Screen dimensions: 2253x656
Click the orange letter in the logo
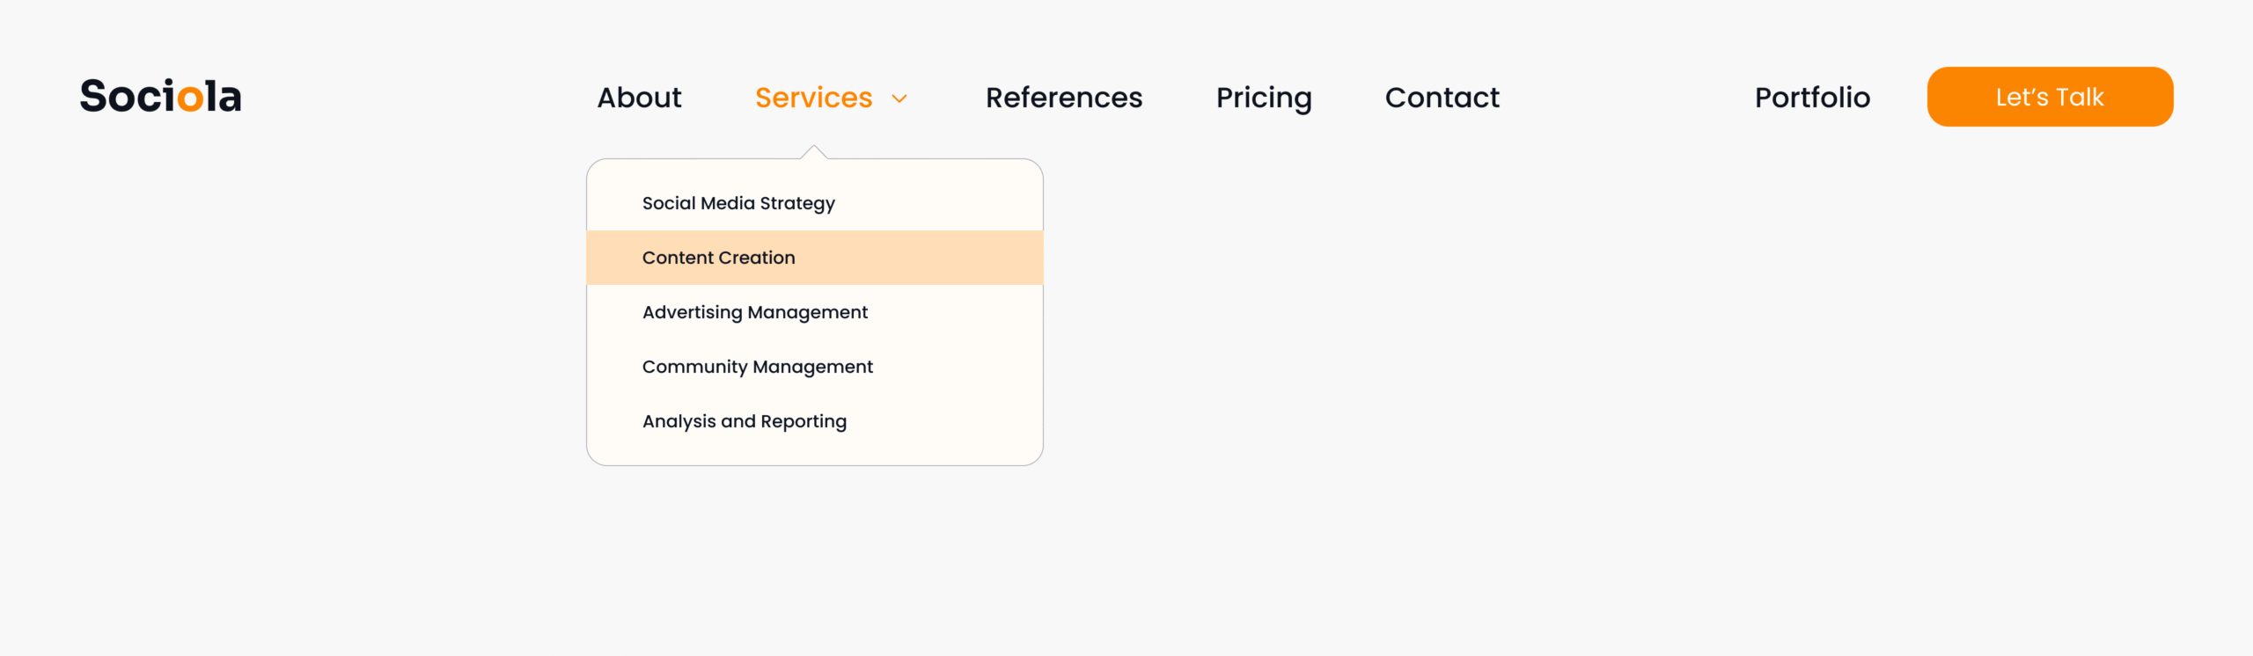[x=190, y=98]
